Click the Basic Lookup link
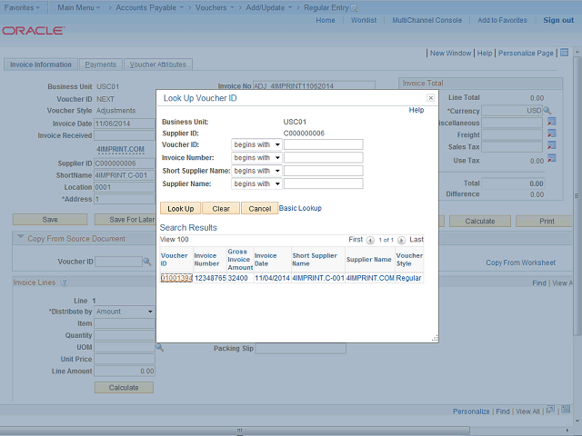The width and height of the screenshot is (582, 436). (299, 208)
